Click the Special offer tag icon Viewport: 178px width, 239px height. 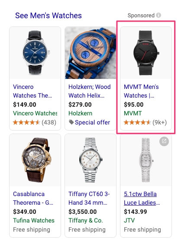pos(71,122)
